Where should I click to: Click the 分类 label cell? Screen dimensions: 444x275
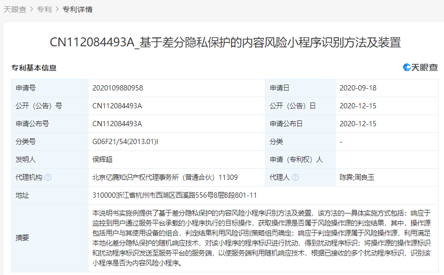coord(300,141)
